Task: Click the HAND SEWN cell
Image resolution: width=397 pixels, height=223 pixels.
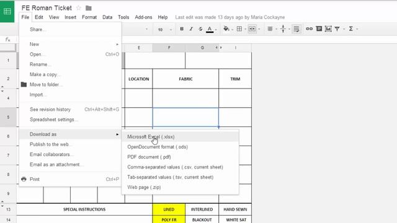Action: pyautogui.click(x=235, y=209)
